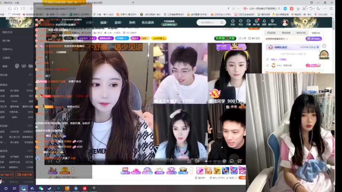
Task: Switch to the 钻粉 ranking tab
Action: 316,33
